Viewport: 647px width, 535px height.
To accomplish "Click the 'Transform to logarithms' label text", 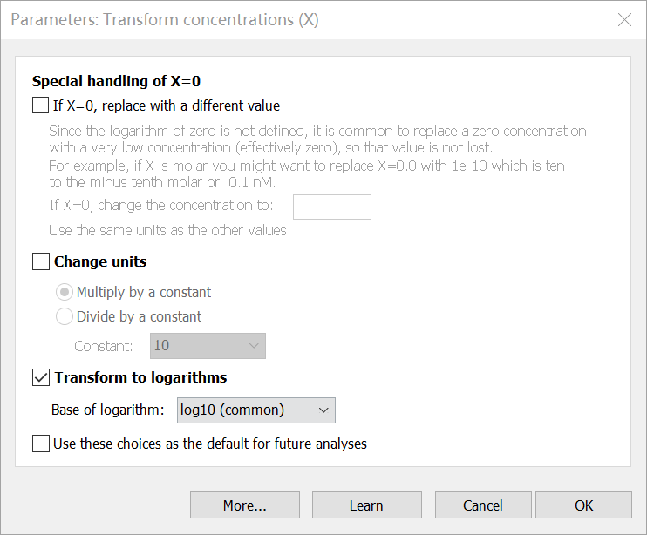I will (140, 377).
